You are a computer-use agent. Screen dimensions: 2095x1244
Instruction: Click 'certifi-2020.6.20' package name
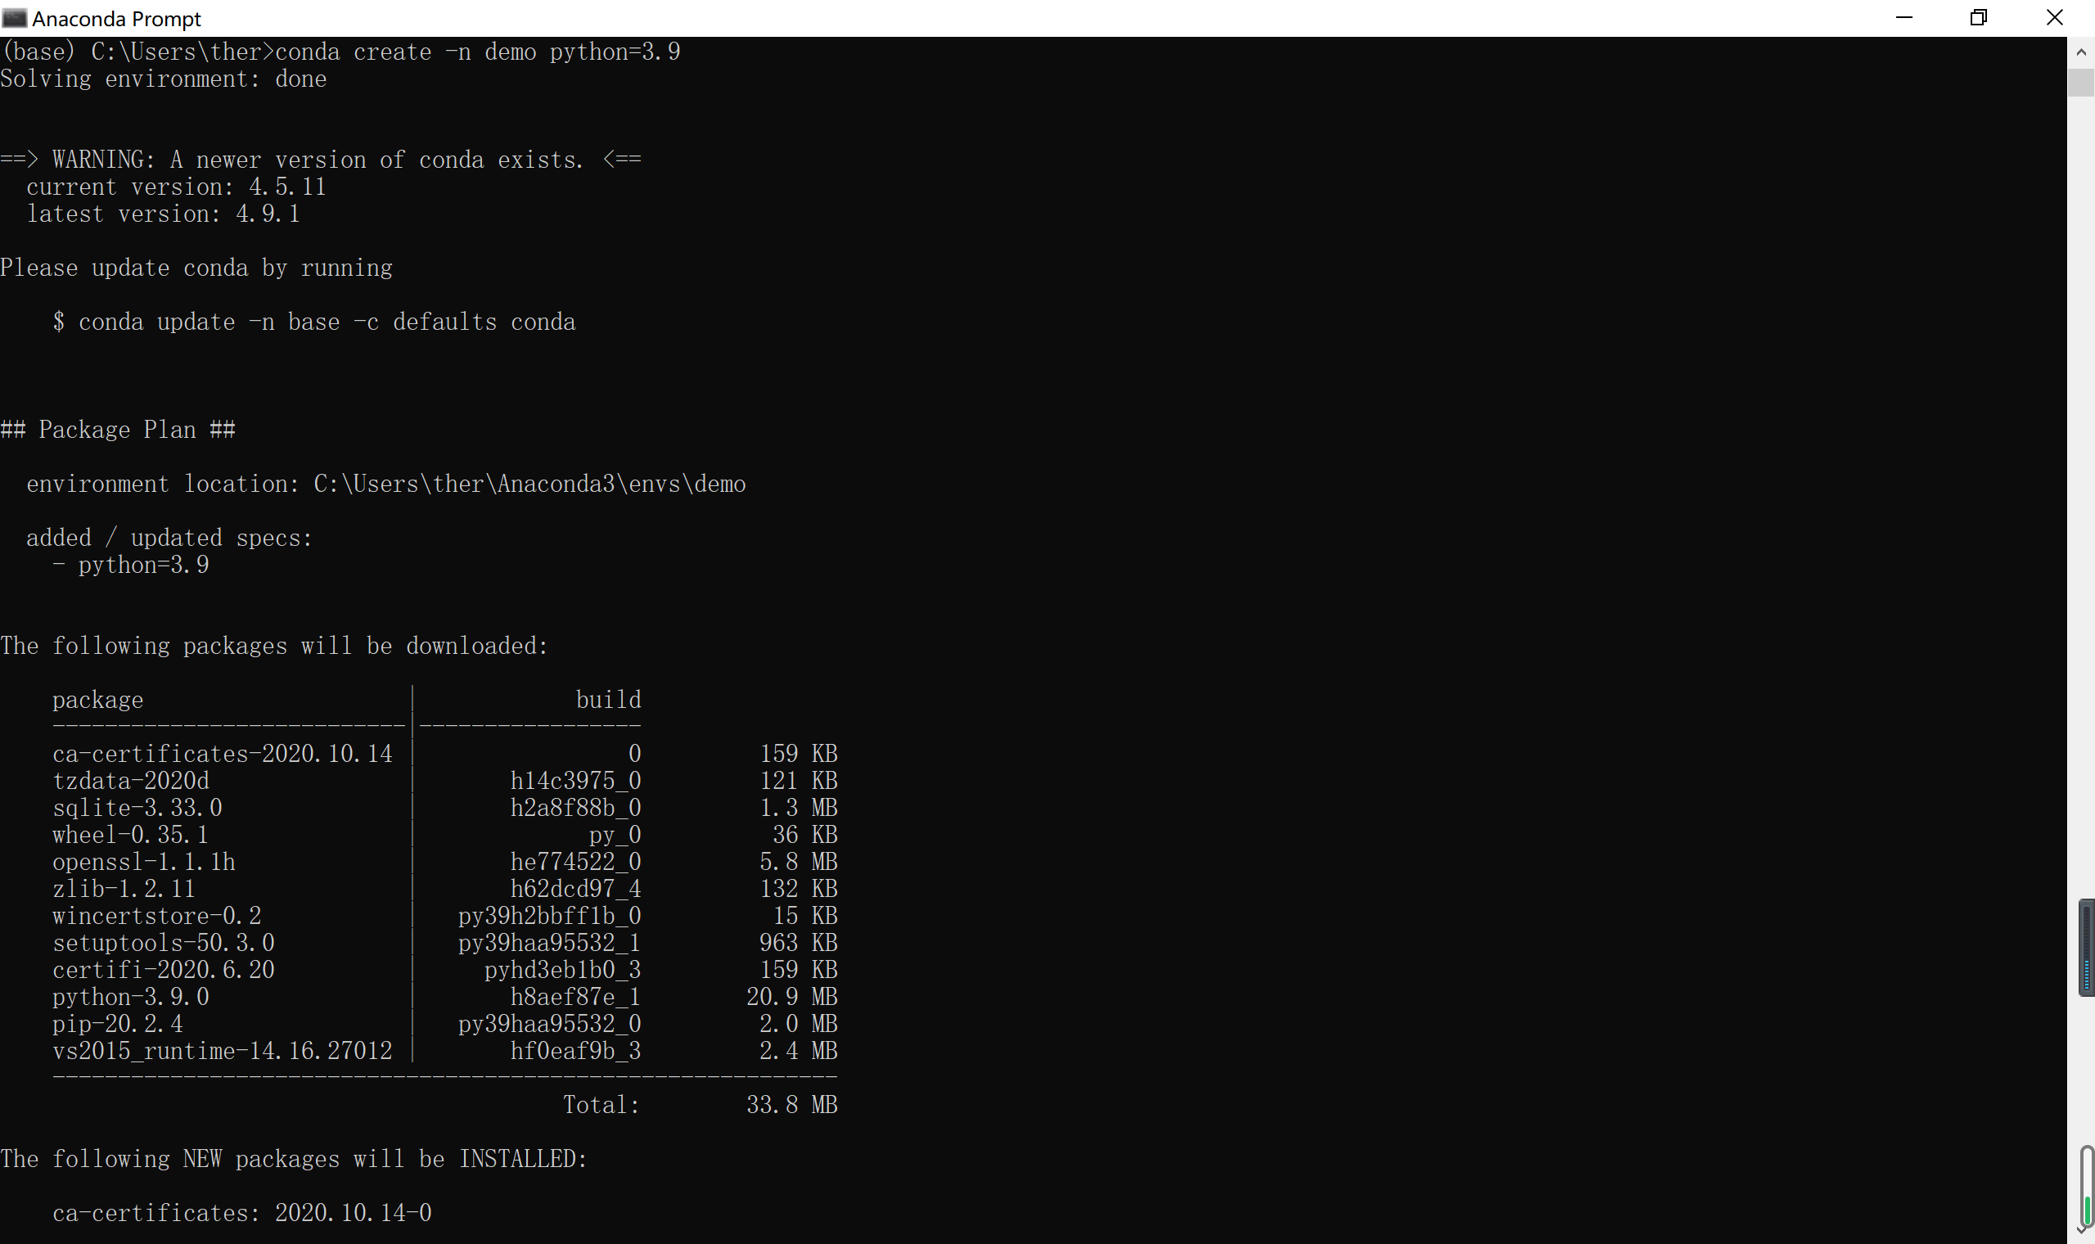(164, 970)
